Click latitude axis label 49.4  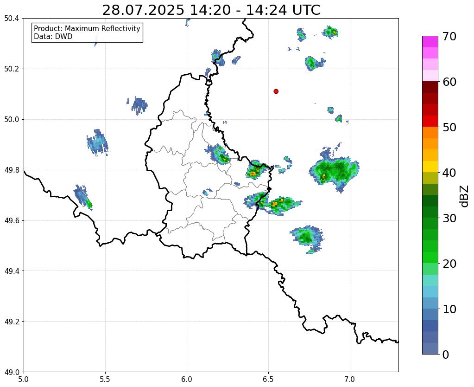tap(12, 271)
